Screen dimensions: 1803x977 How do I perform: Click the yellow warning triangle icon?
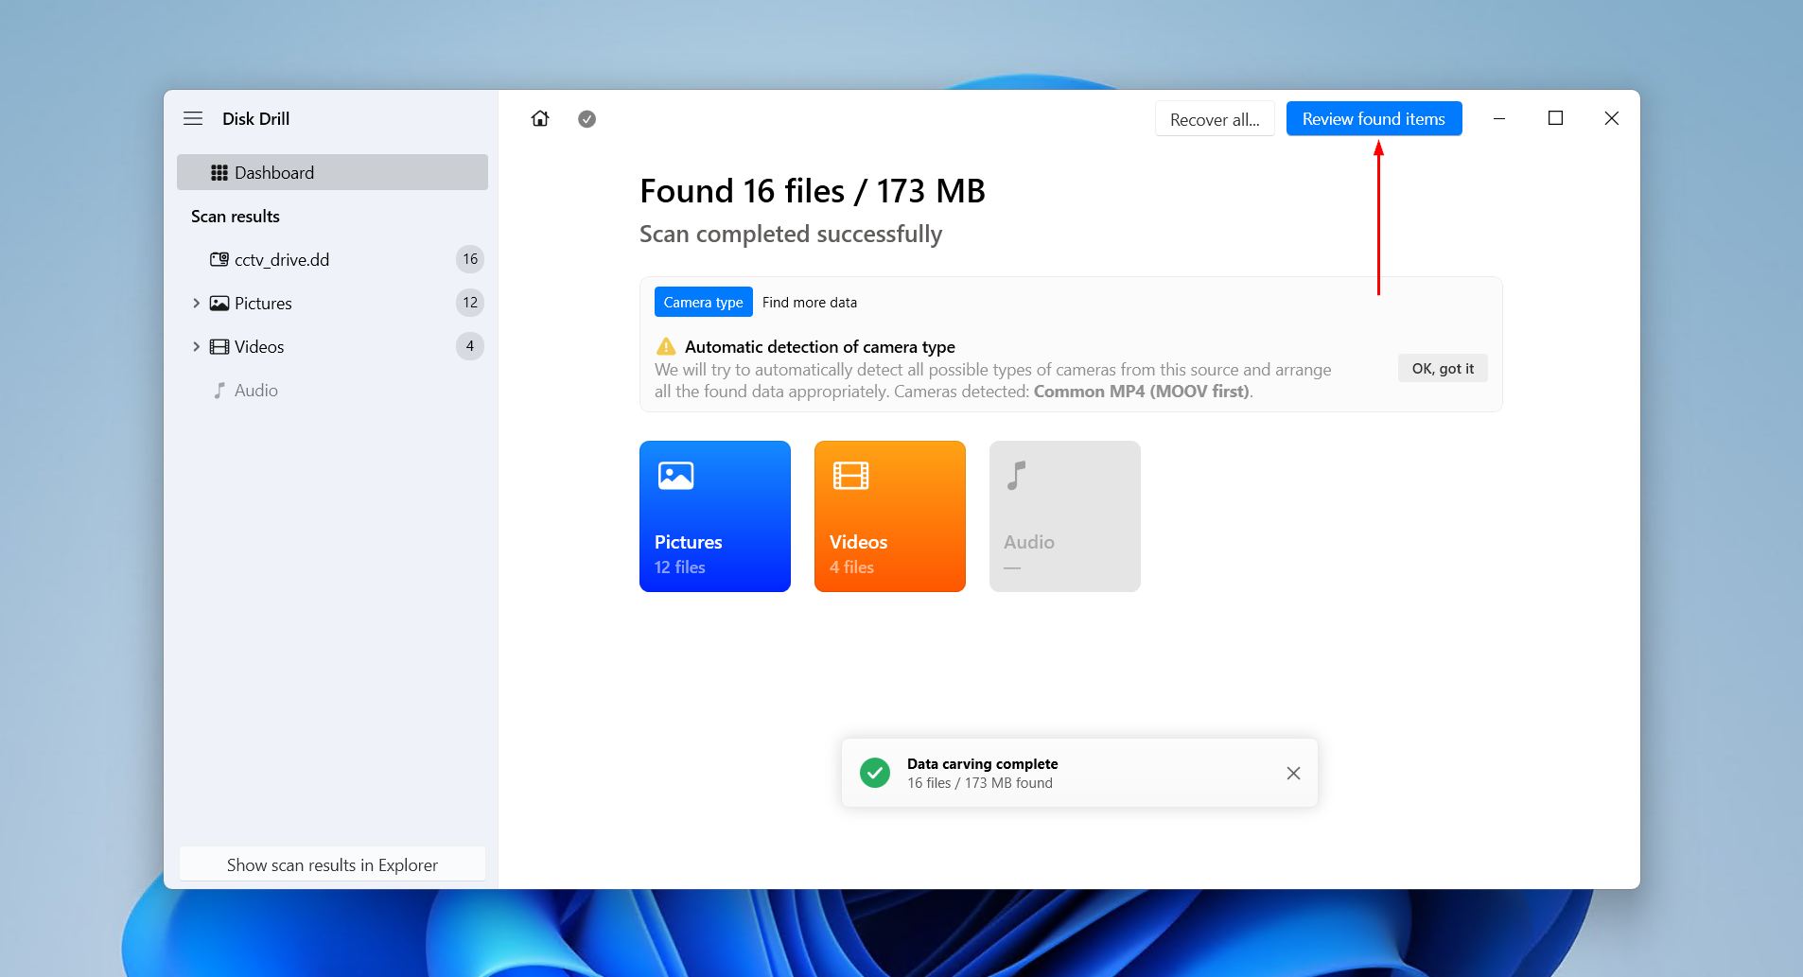coord(666,346)
